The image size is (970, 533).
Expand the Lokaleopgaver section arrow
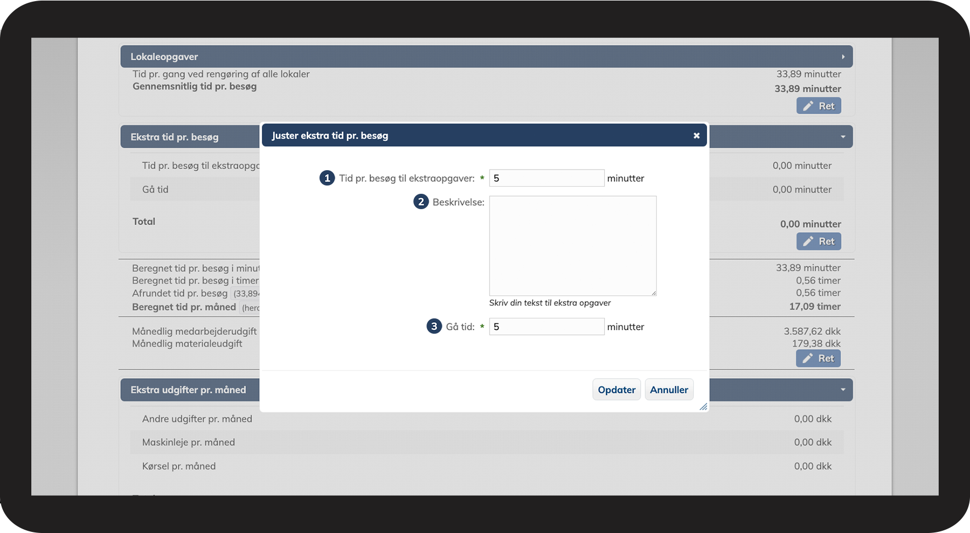click(843, 57)
